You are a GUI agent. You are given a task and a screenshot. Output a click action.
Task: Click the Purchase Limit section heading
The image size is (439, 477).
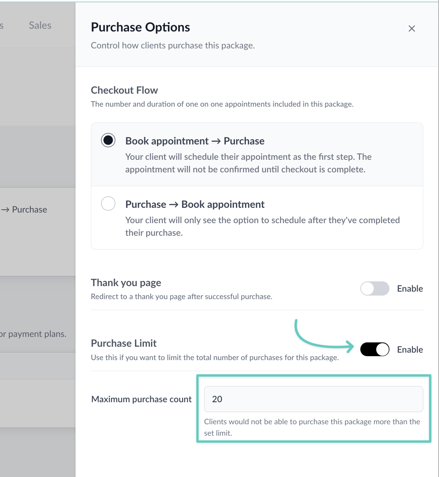tap(124, 343)
